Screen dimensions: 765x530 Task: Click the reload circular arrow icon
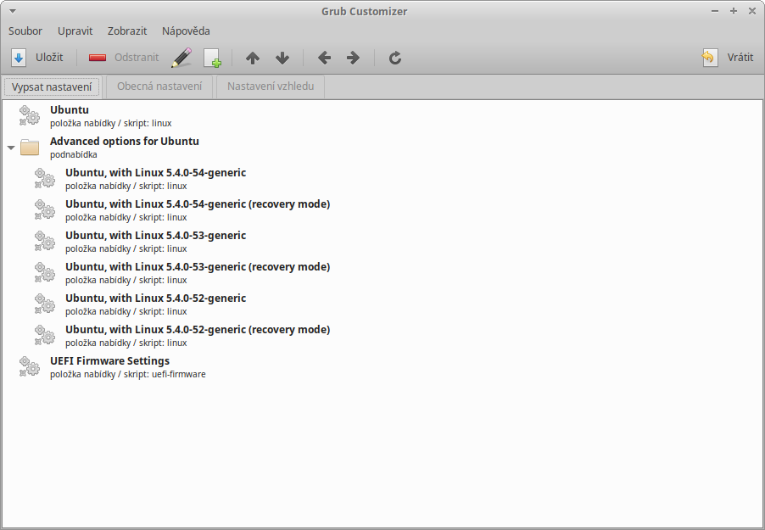pos(394,58)
